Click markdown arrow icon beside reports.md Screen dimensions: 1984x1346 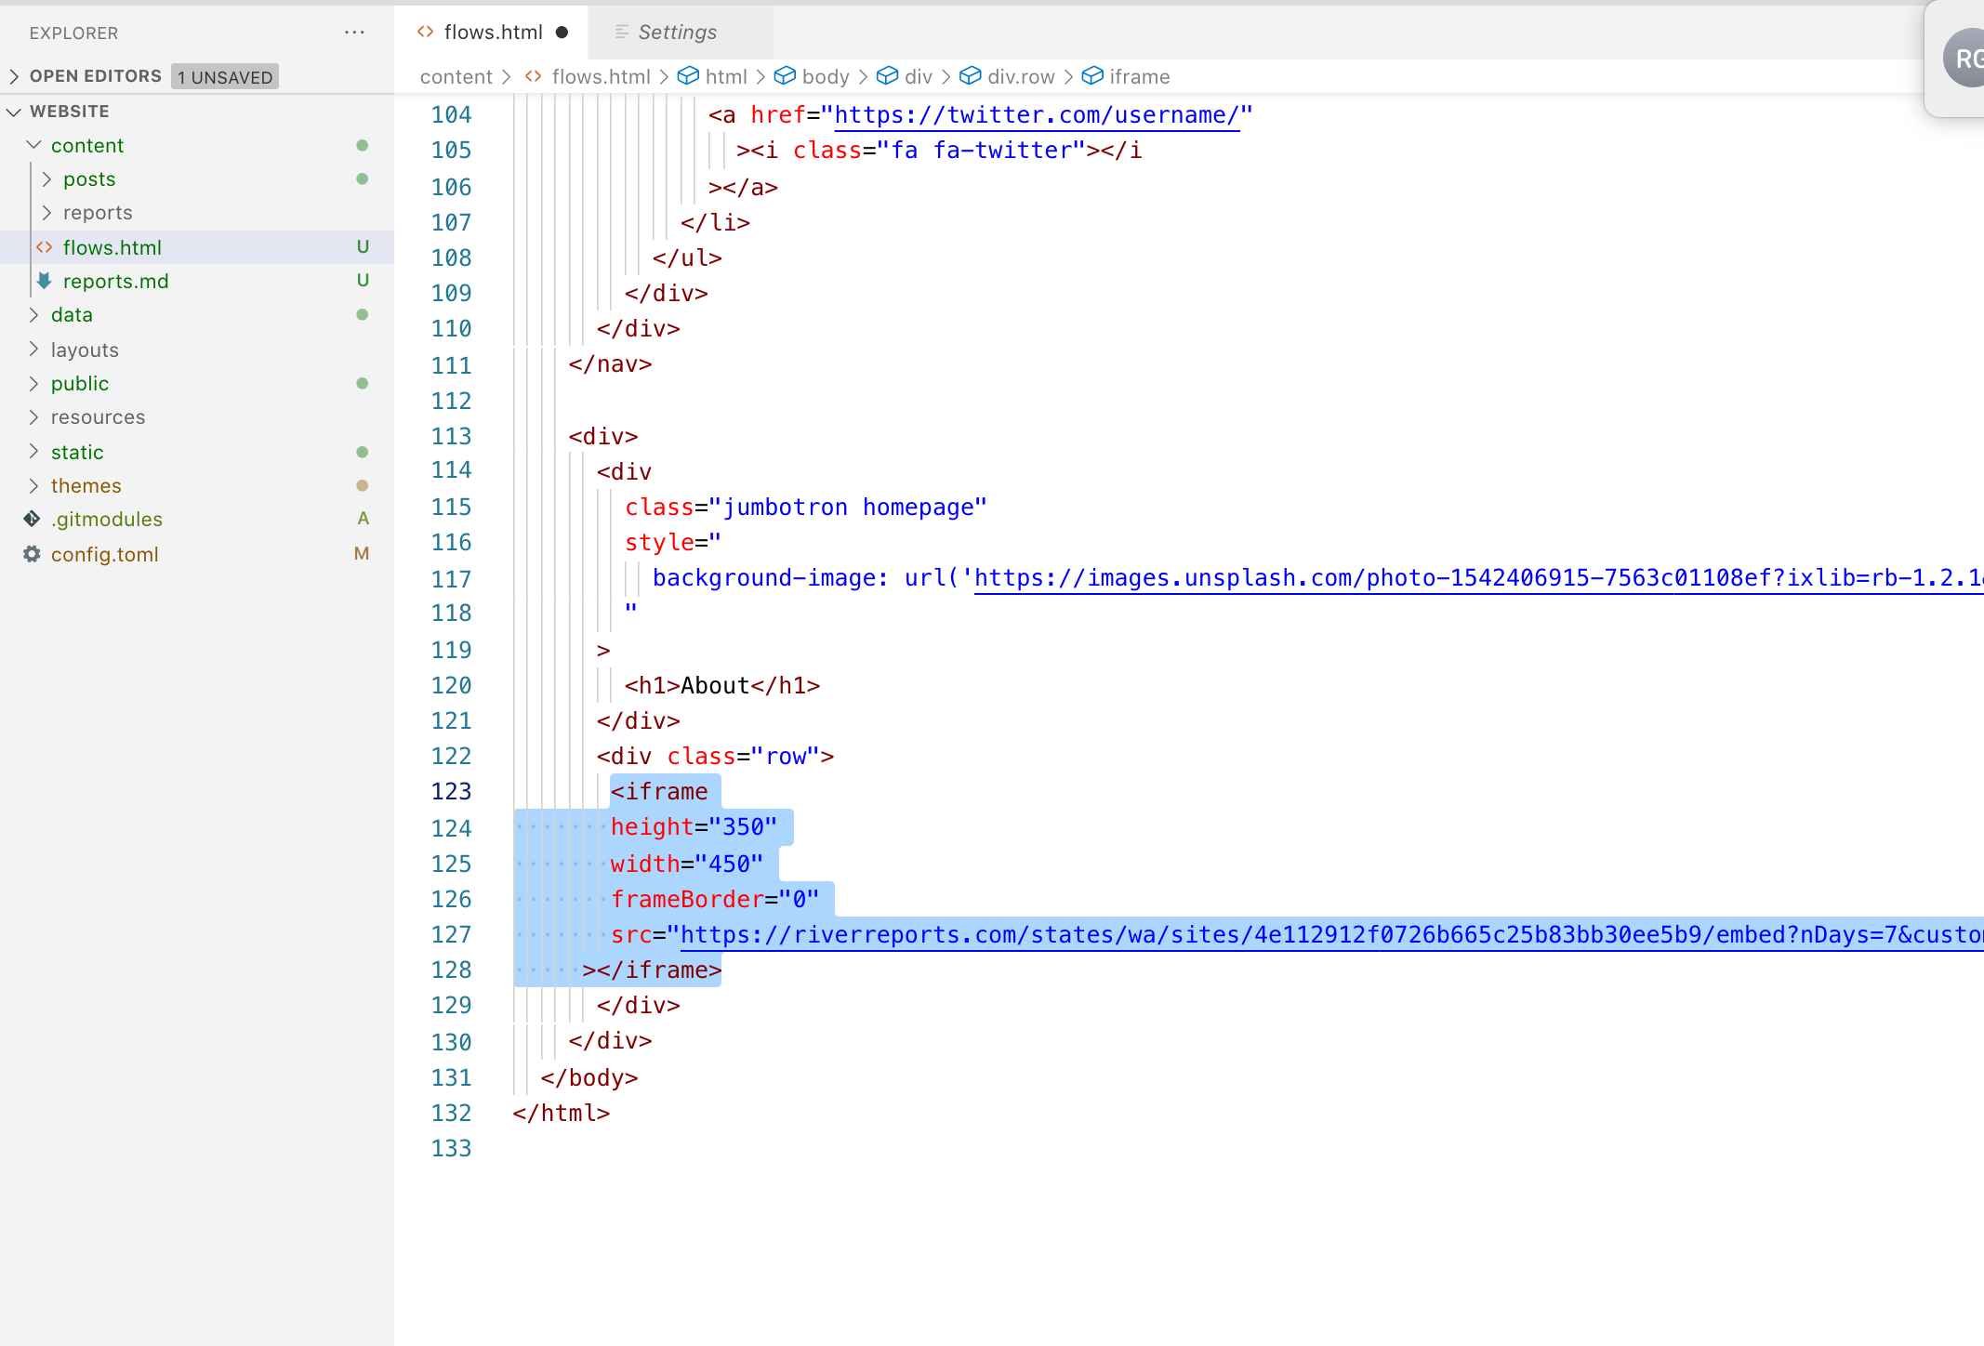point(44,281)
